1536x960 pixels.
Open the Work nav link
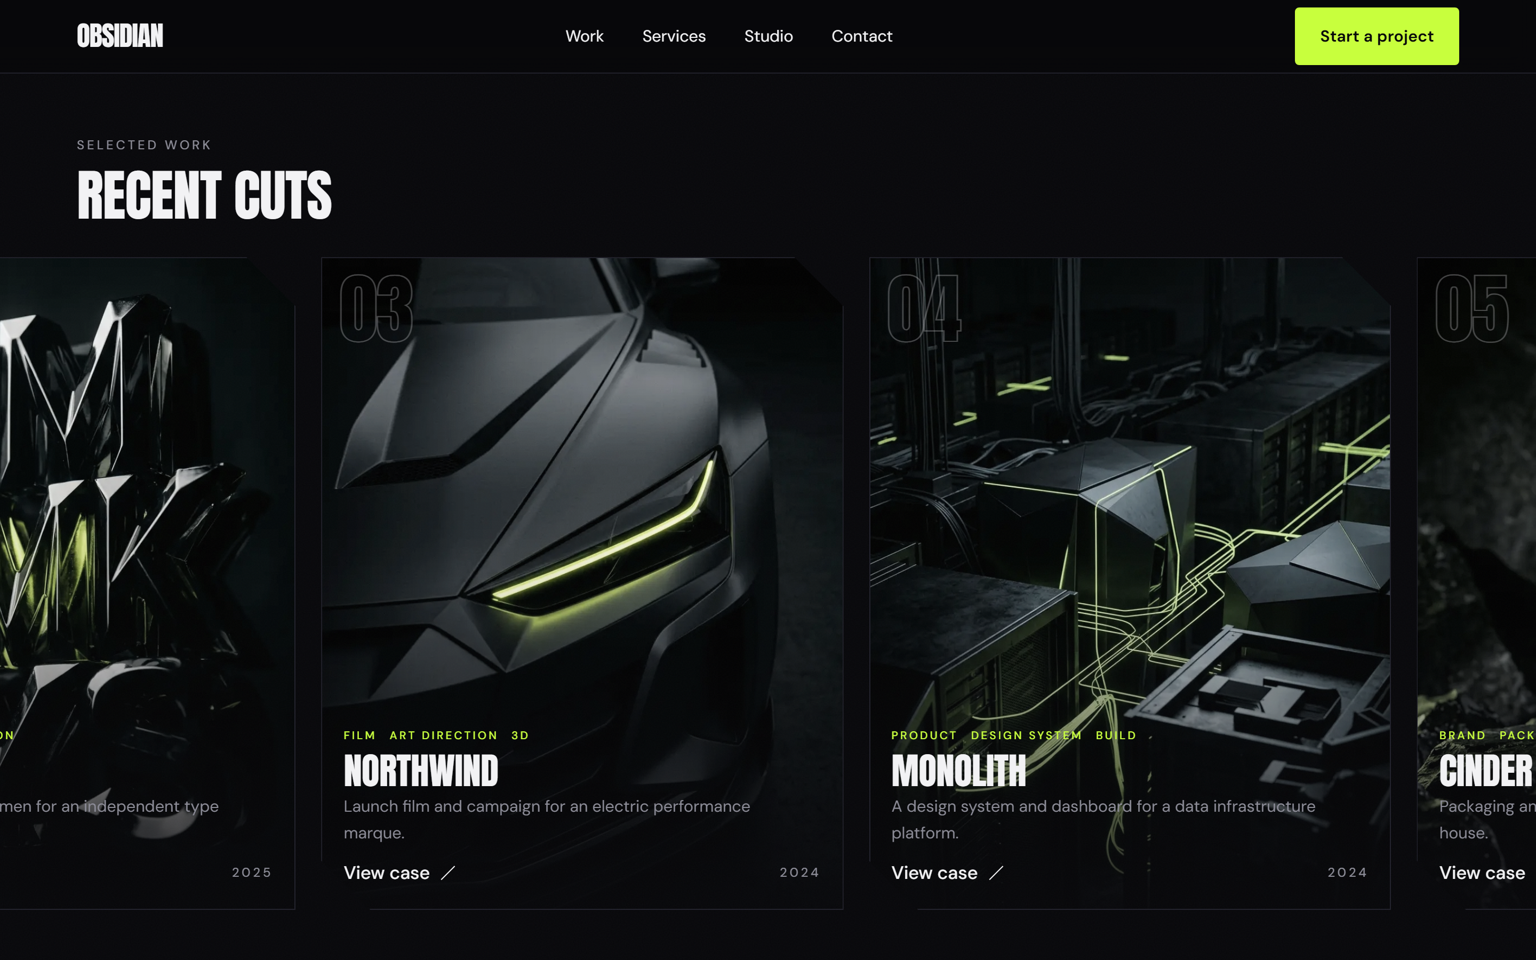tap(584, 36)
